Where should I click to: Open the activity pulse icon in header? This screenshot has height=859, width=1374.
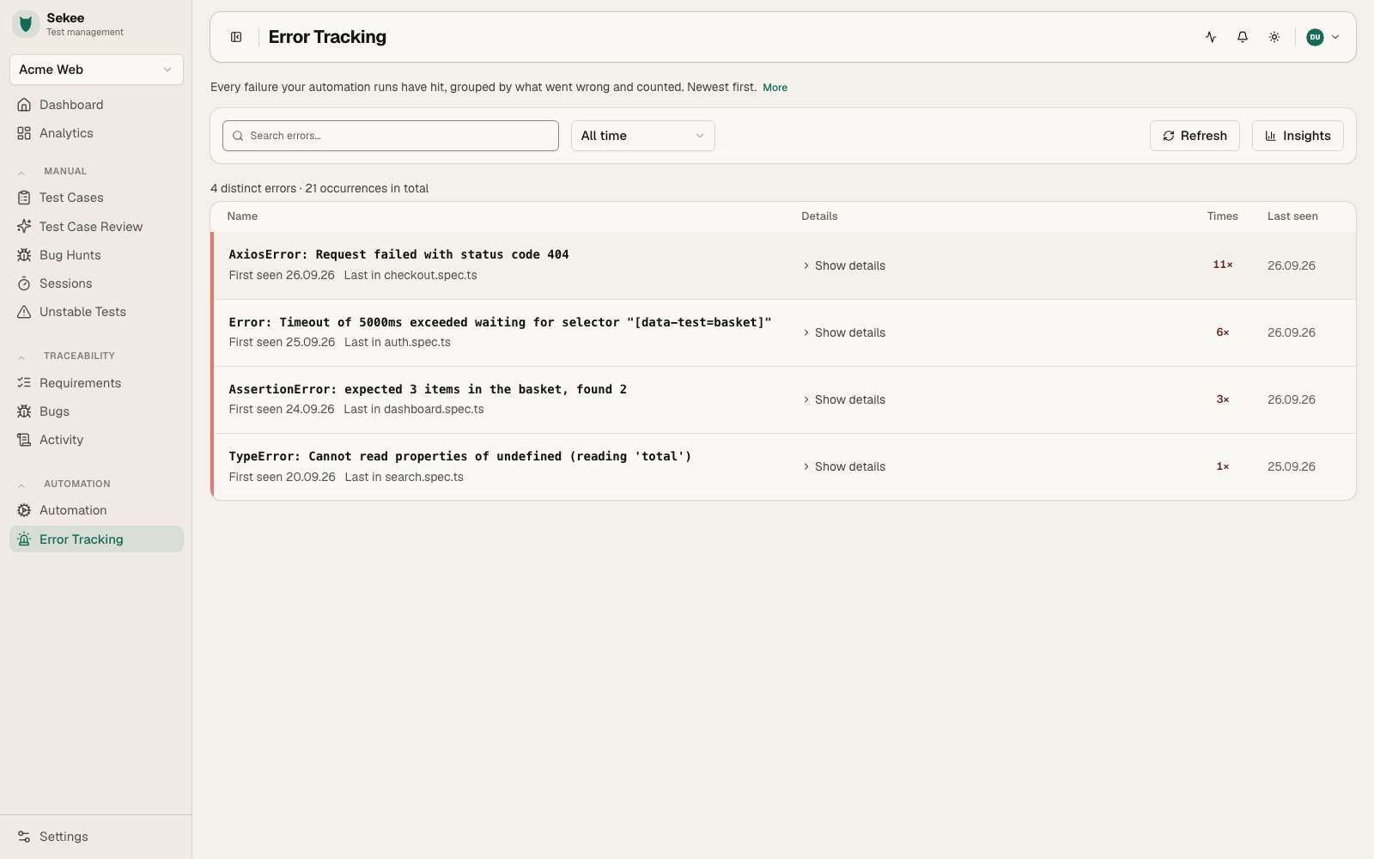(1211, 37)
